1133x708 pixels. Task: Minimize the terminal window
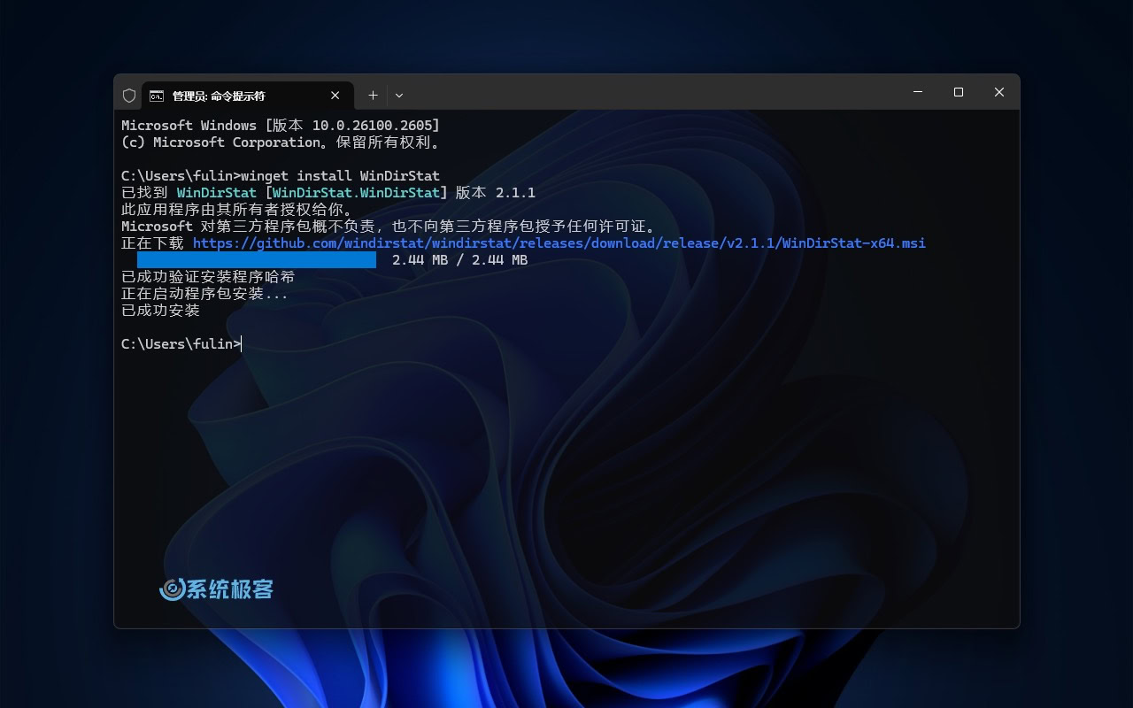point(918,92)
